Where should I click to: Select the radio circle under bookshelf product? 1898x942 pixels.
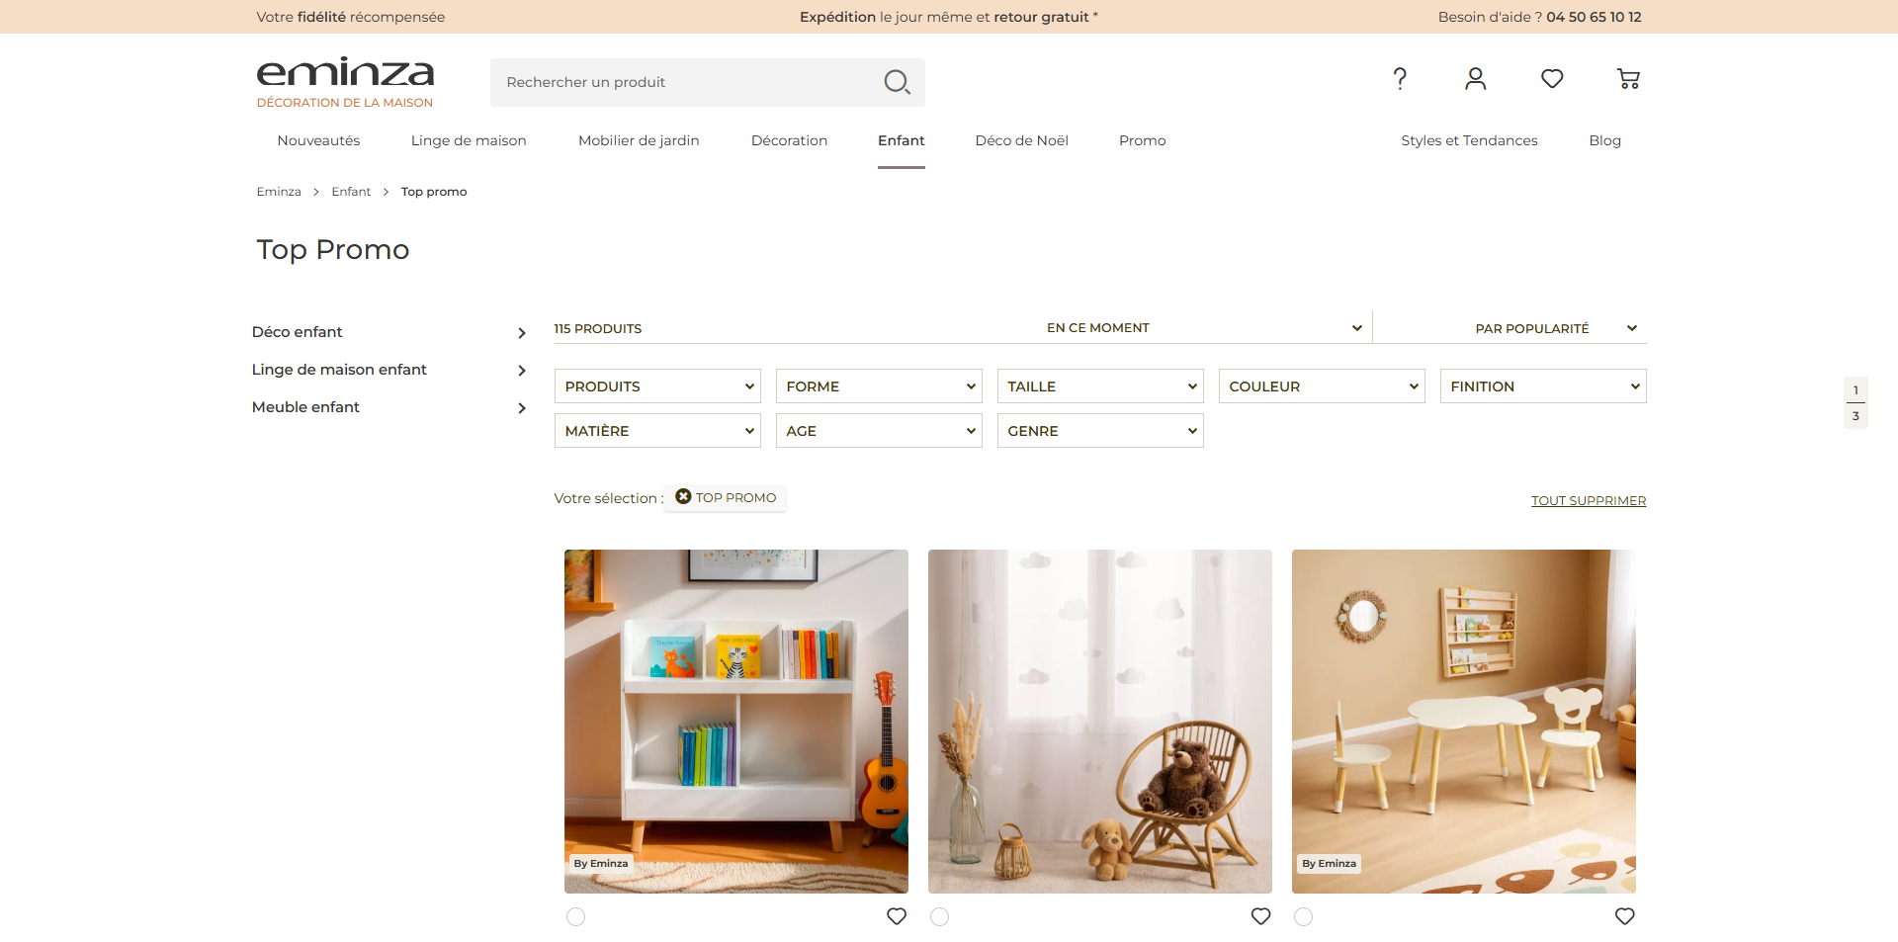[575, 917]
